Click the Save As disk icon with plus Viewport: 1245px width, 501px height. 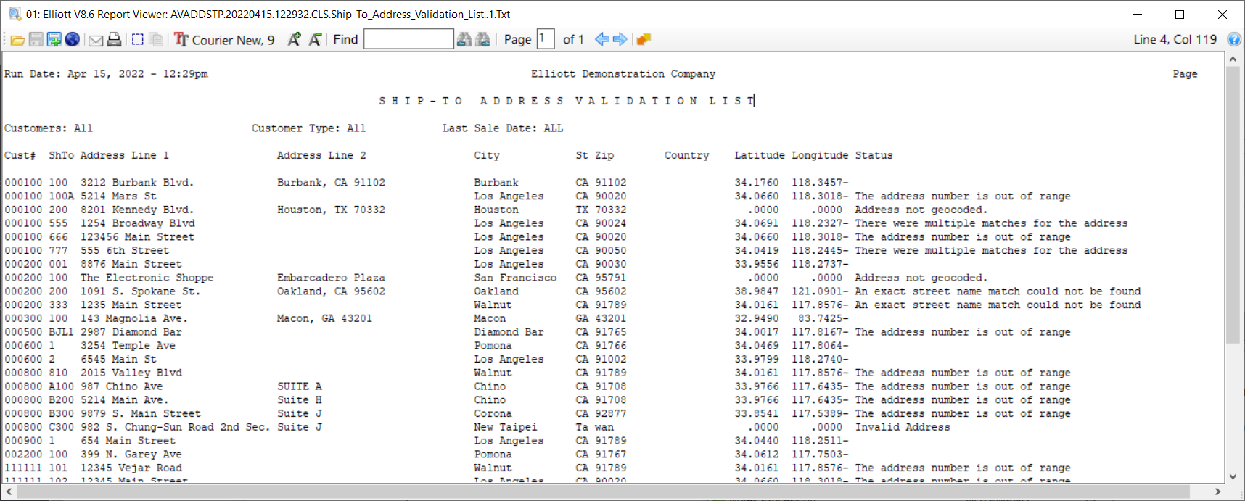click(x=54, y=39)
